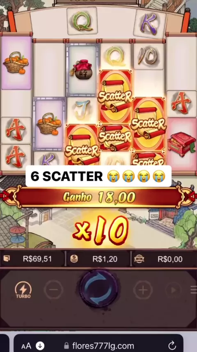Tap the coin stack bet icon
The image size is (197, 352).
pos(74,259)
